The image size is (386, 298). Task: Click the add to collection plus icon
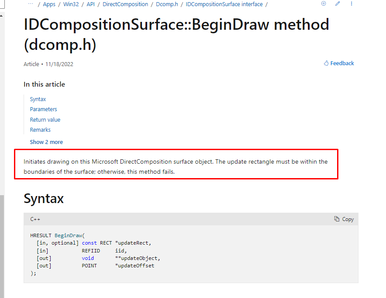[x=324, y=4]
